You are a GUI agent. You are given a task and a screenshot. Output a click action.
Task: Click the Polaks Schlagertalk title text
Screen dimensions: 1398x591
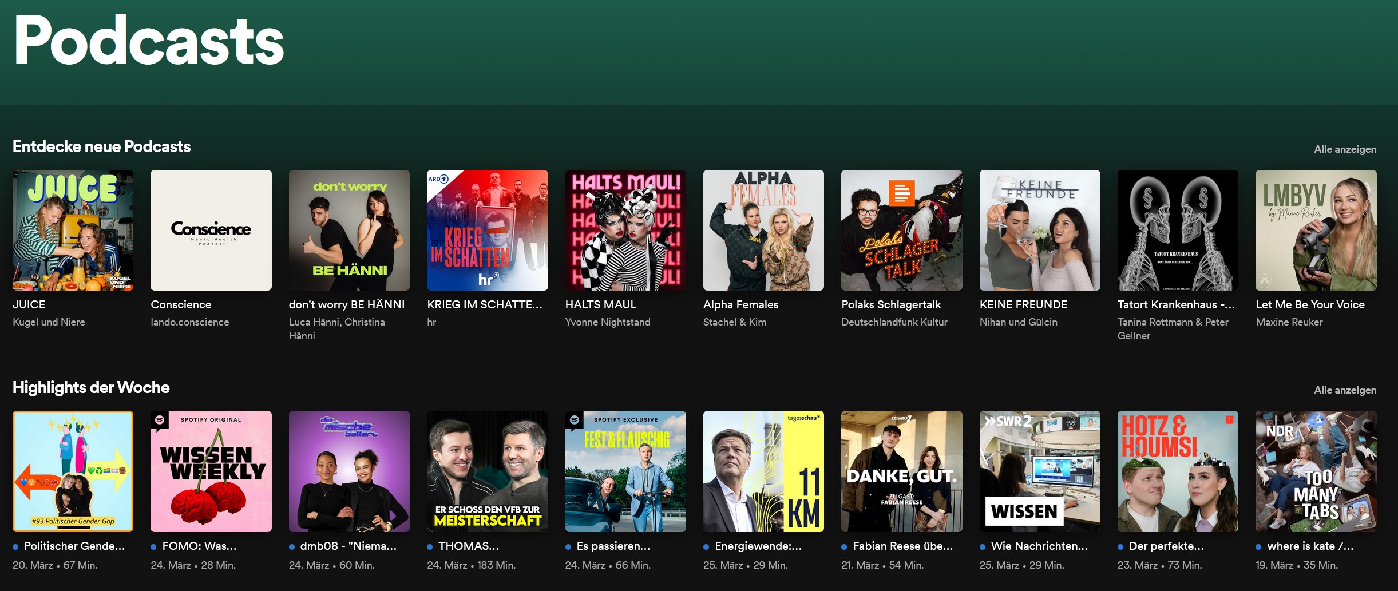coord(891,305)
